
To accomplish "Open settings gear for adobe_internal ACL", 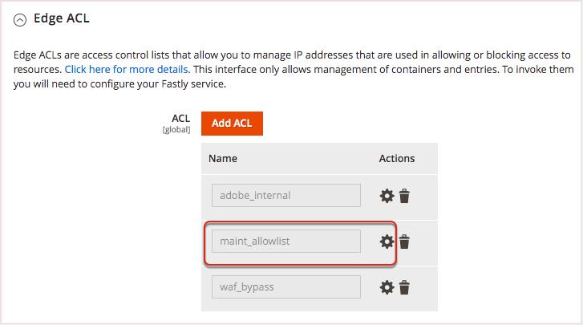I will coord(387,196).
